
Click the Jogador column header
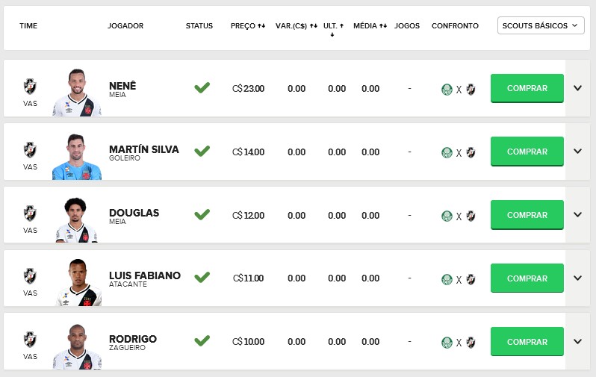click(125, 25)
